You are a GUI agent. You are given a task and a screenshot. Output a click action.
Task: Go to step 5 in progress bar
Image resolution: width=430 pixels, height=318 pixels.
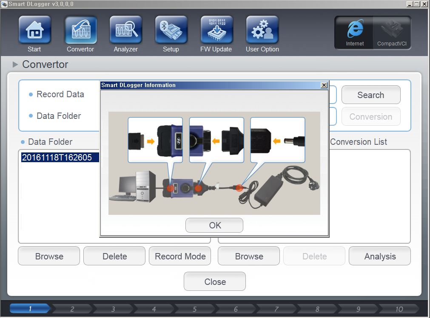click(194, 309)
